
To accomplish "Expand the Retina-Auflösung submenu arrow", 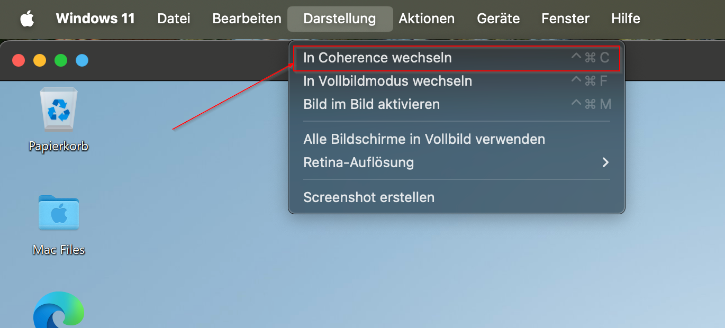I will tap(606, 162).
